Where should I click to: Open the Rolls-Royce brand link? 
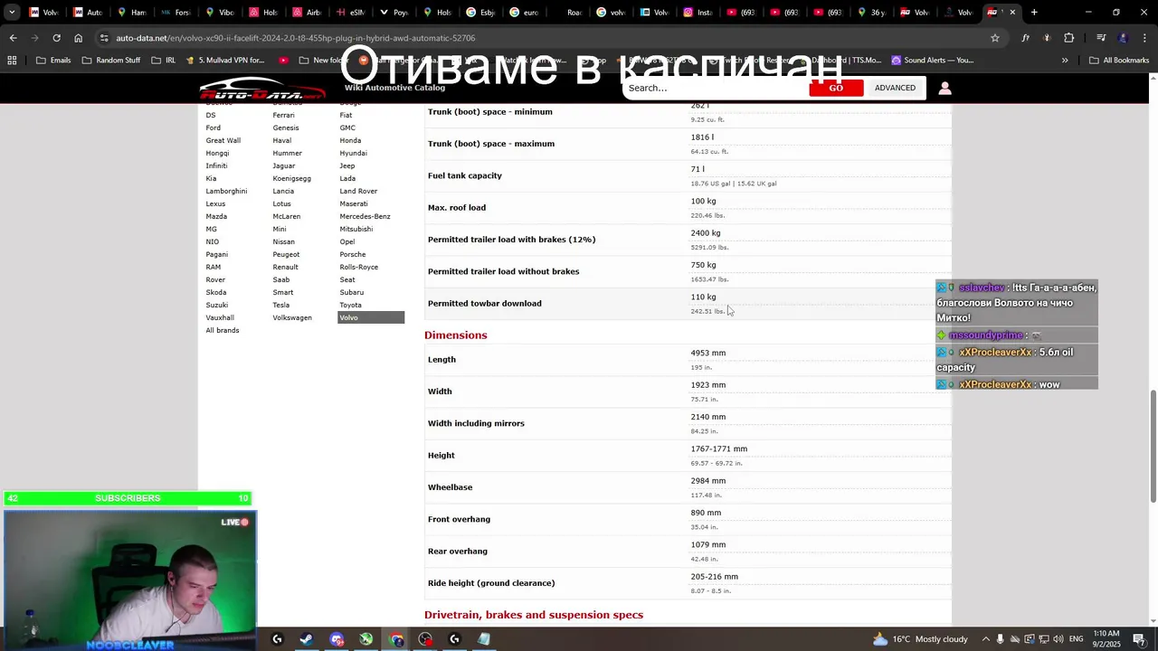click(x=358, y=267)
